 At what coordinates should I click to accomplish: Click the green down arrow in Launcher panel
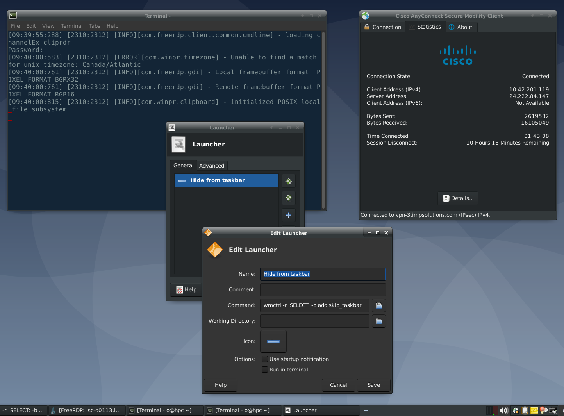click(289, 198)
